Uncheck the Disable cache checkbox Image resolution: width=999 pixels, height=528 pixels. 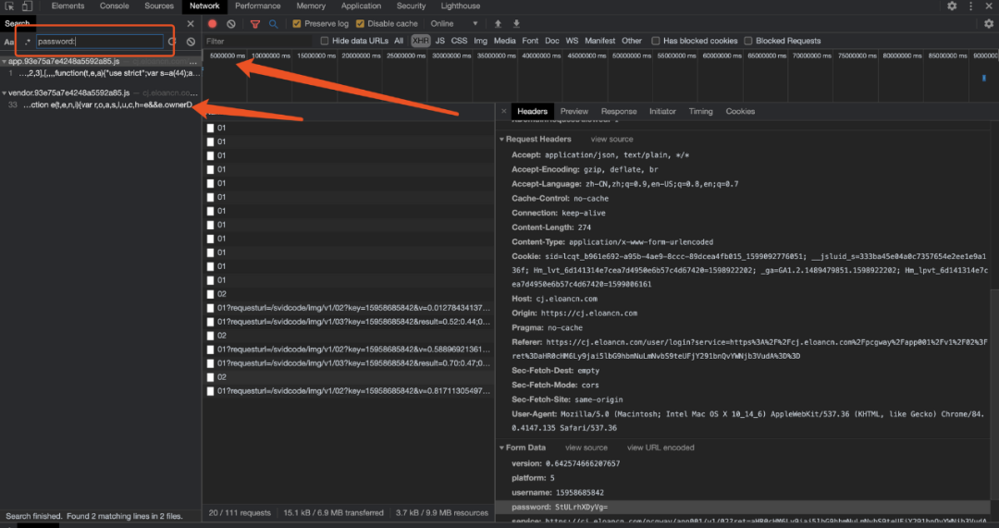360,23
